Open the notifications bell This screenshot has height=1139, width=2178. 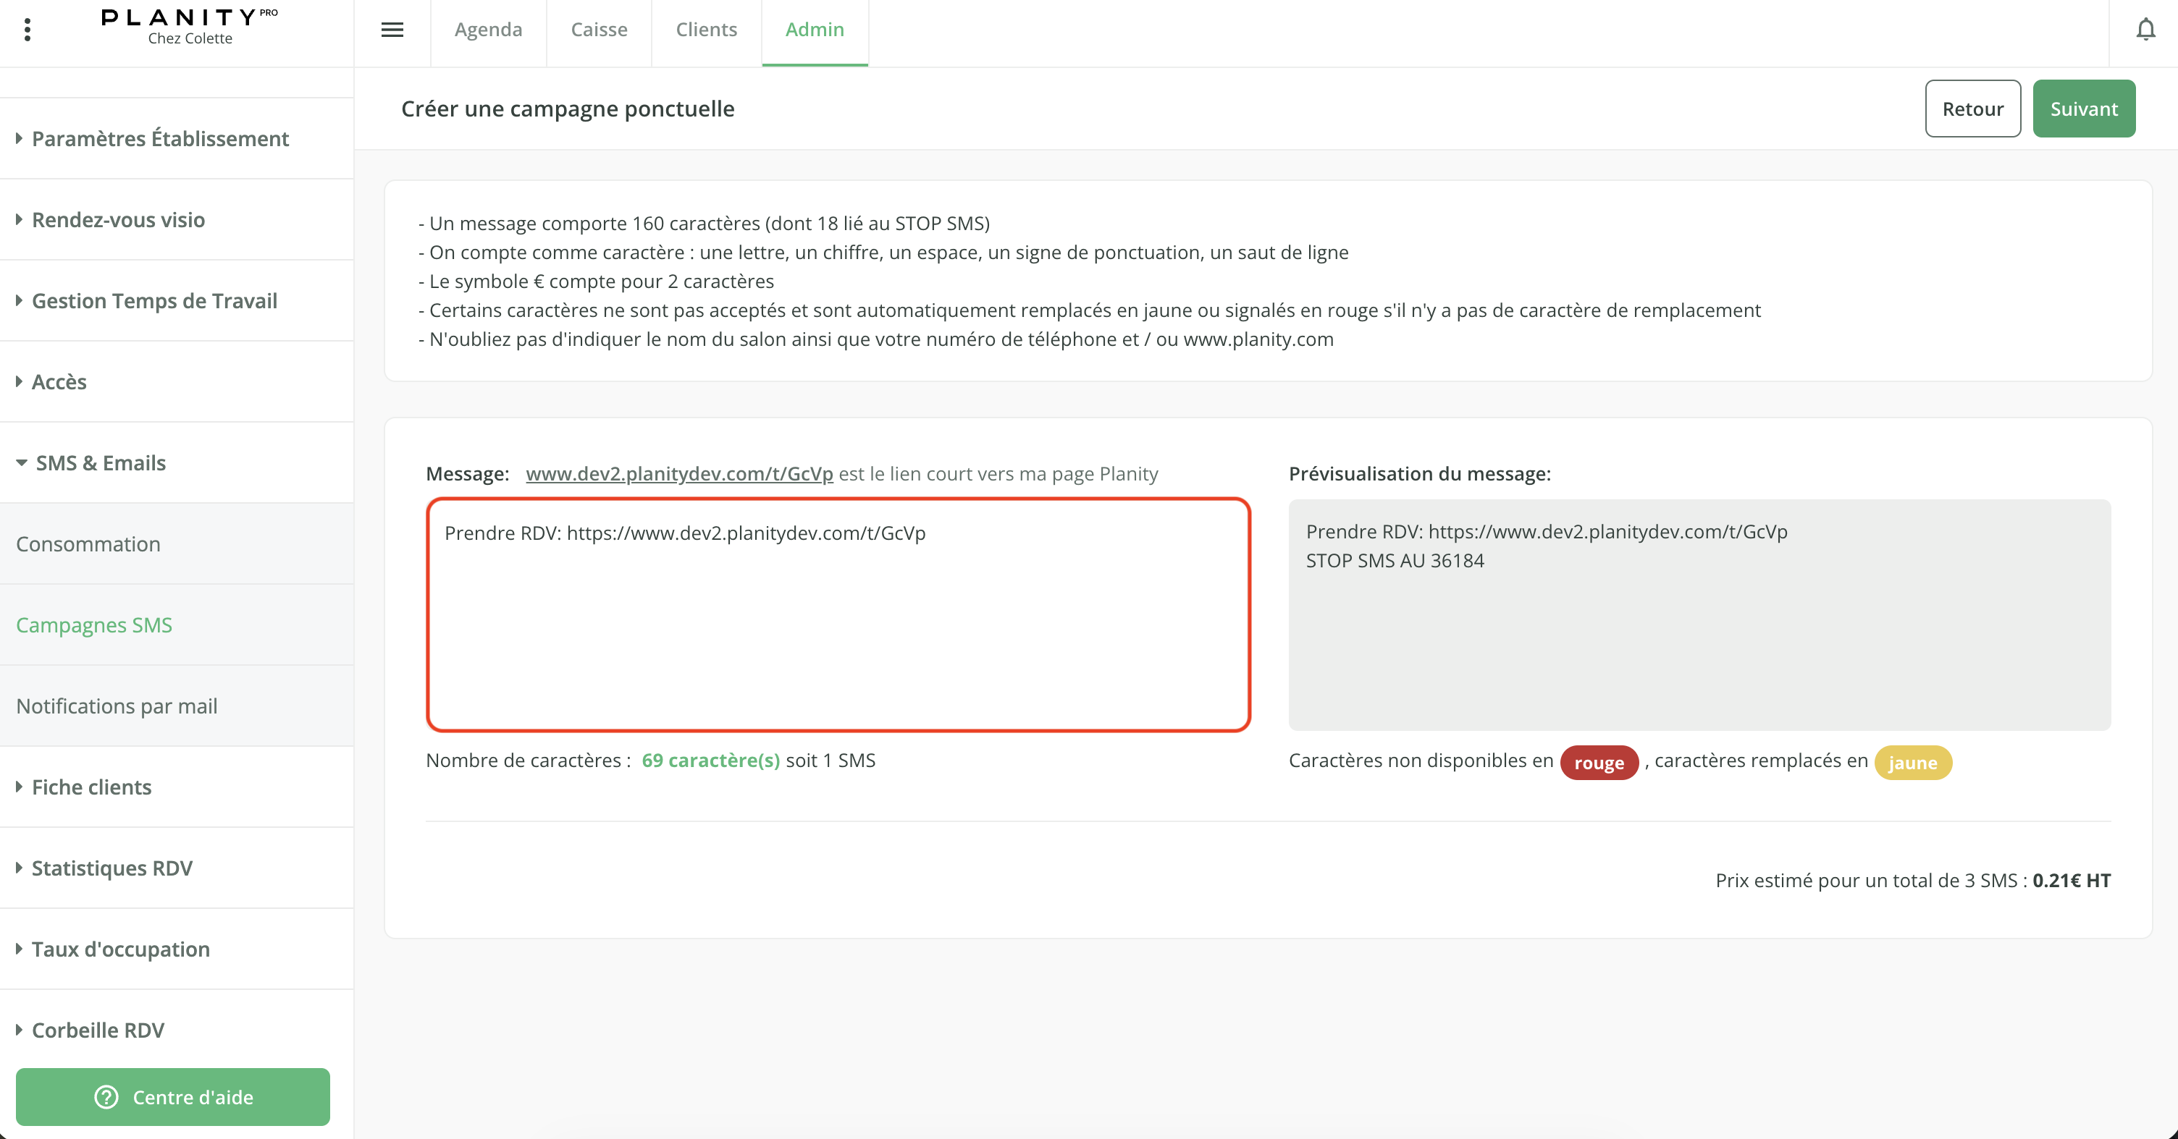click(2145, 30)
